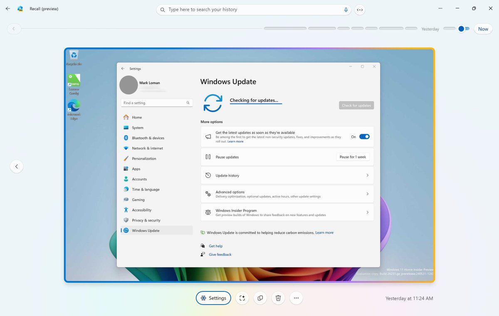The height and width of the screenshot is (316, 499).
Task: Click the checking for updates progress bar
Action: click(x=256, y=103)
